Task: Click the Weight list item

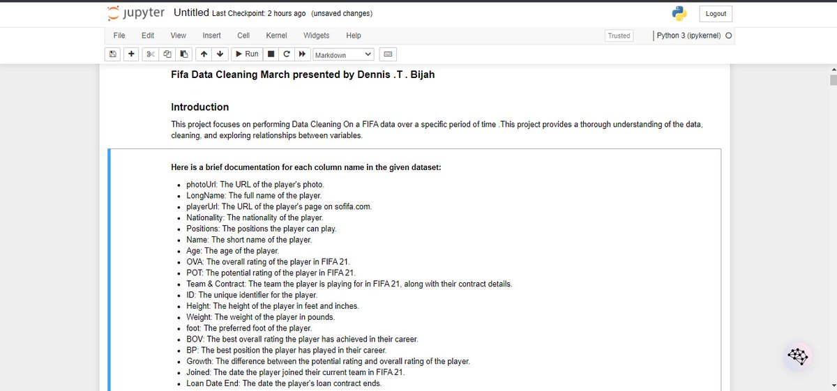Action: pyautogui.click(x=260, y=316)
